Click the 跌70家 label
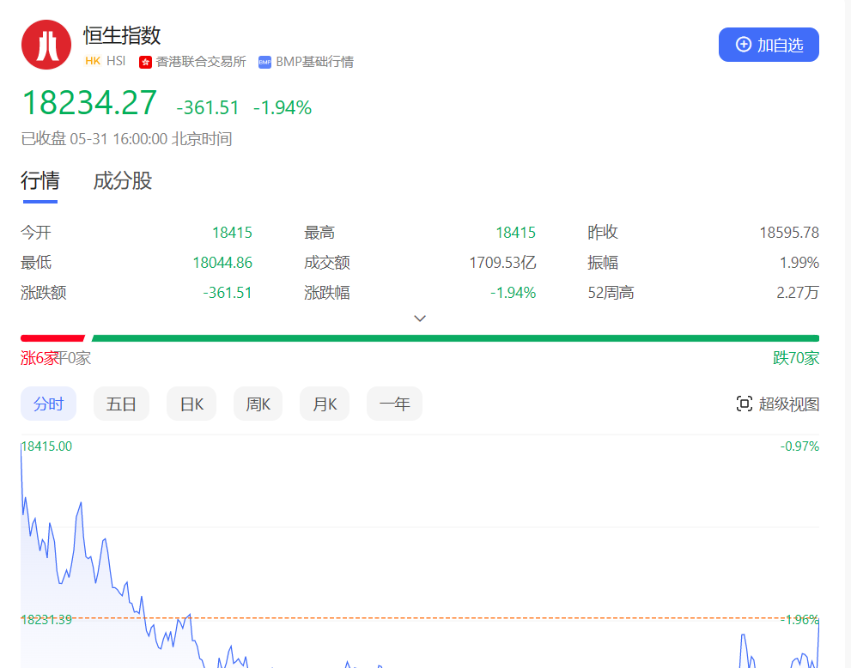 pyautogui.click(x=796, y=358)
